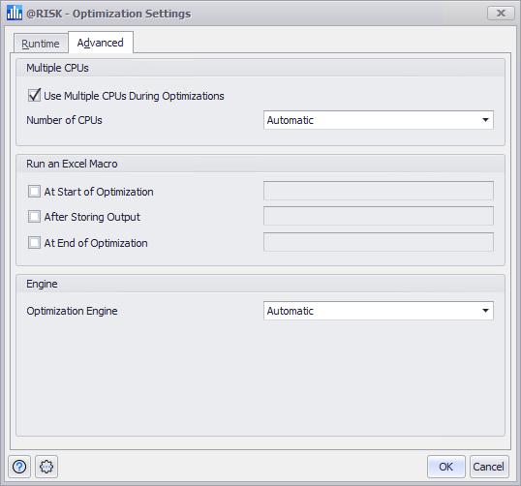This screenshot has width=521, height=486.
Task: Click the After Storing Output macro field
Action: point(379,216)
